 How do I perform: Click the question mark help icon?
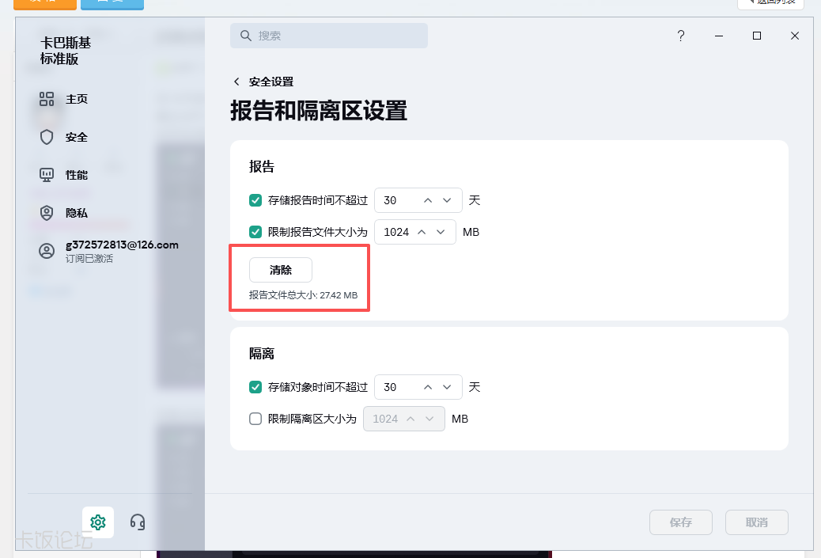click(681, 36)
